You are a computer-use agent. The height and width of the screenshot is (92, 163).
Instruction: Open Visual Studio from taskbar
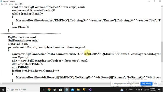90,90
